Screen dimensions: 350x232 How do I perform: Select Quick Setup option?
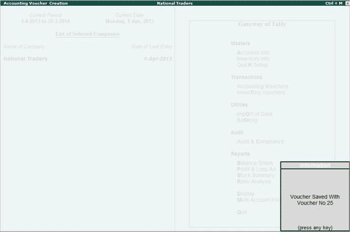pyautogui.click(x=252, y=65)
